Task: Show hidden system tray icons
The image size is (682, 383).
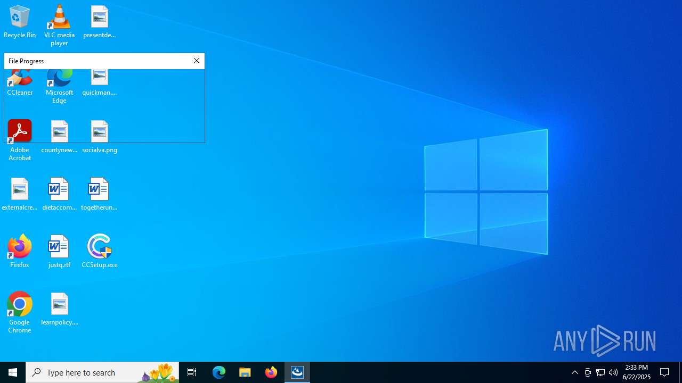Action: tap(575, 372)
